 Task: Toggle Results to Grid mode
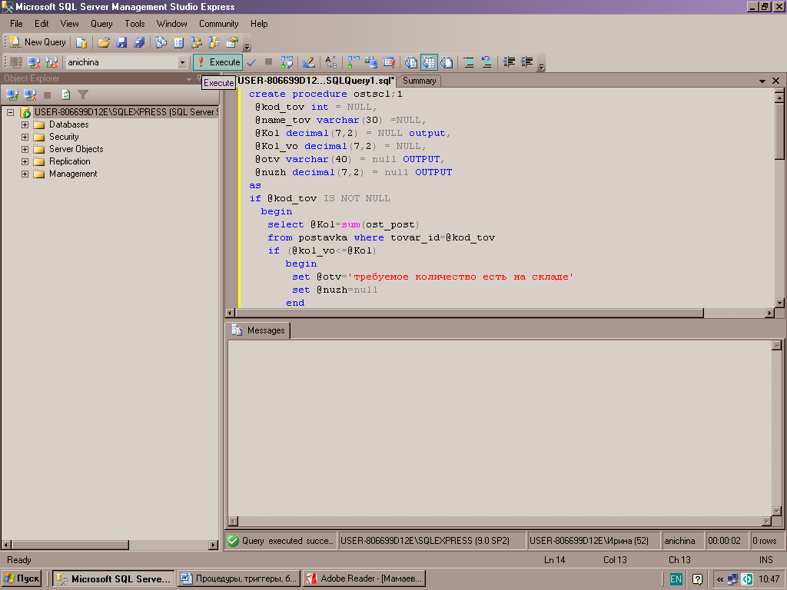[x=429, y=62]
